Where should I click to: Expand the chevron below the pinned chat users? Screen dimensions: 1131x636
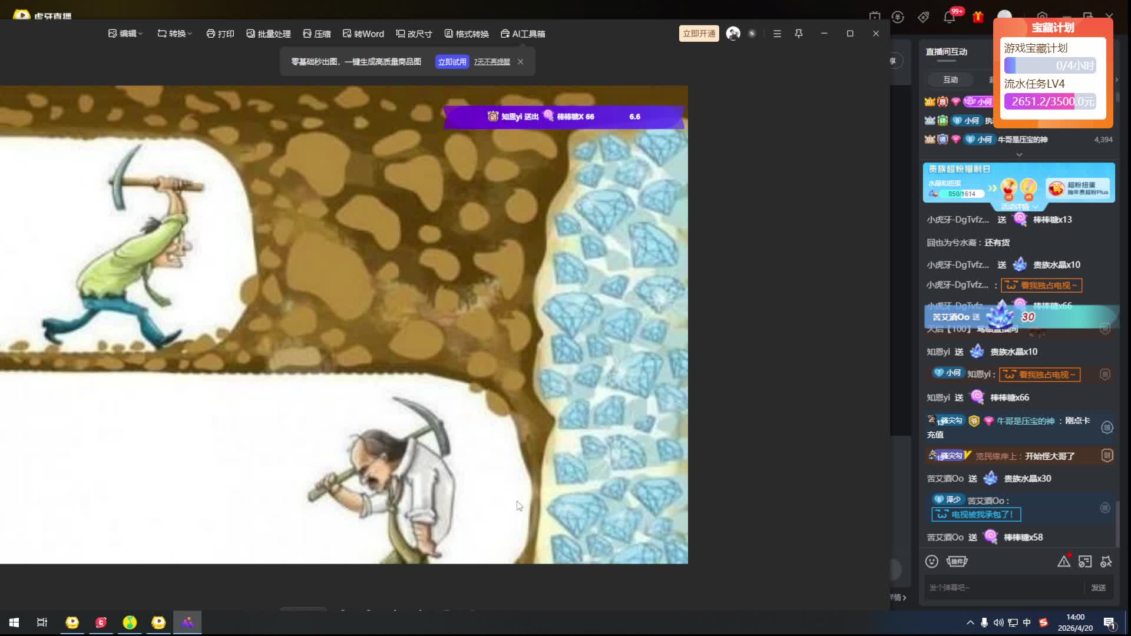coord(1019,154)
